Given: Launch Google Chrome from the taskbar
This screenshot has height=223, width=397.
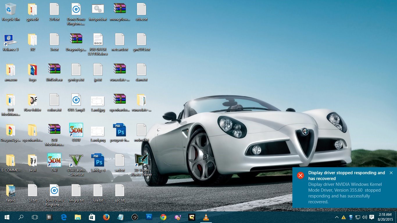Looking at the screenshot, I should pos(163,217).
